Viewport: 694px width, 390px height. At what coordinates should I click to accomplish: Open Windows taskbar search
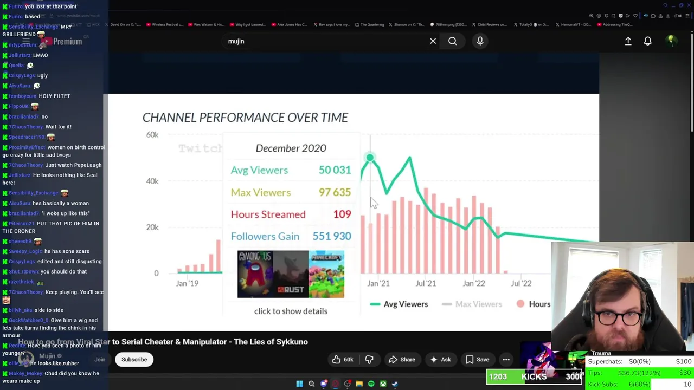[x=311, y=384]
